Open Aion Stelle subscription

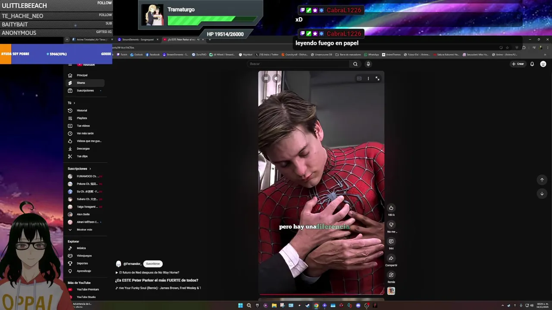tap(85, 214)
